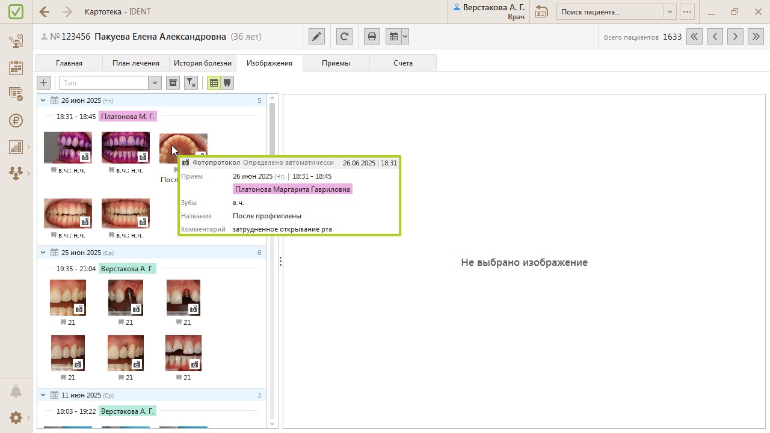Open dental chair section in sidebar
The height and width of the screenshot is (433, 770).
click(16, 41)
